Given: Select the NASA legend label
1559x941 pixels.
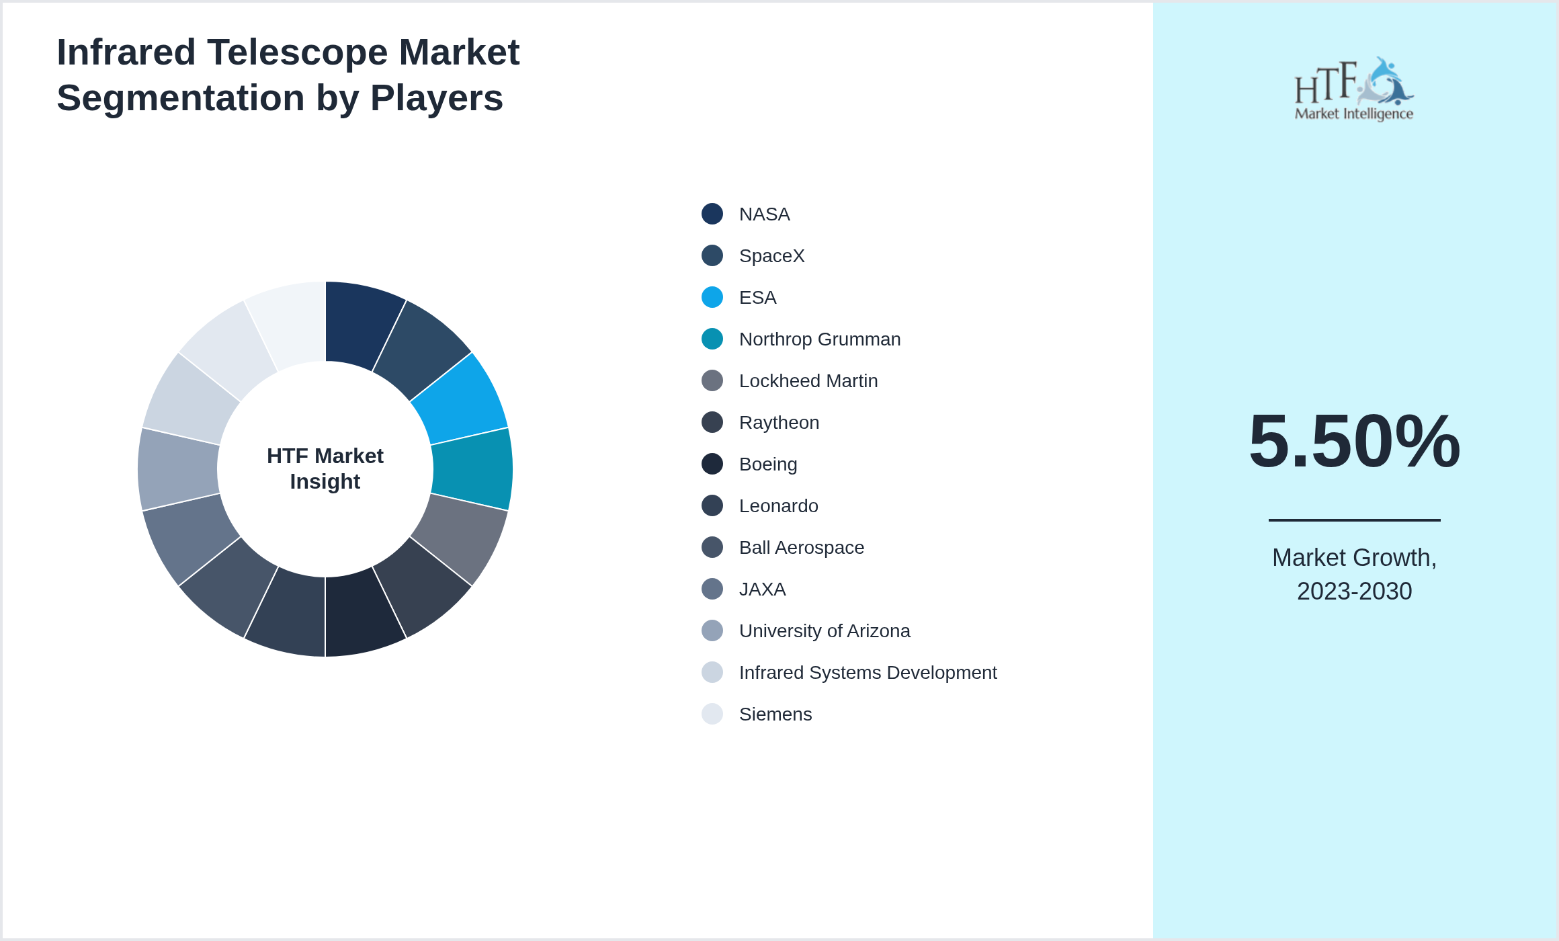Looking at the screenshot, I should [x=765, y=214].
